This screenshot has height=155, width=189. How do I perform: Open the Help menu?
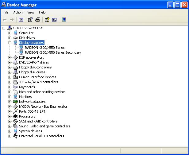pyautogui.click(x=42, y=12)
